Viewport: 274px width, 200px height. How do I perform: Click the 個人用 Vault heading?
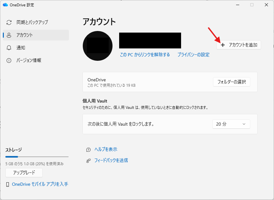(x=95, y=101)
